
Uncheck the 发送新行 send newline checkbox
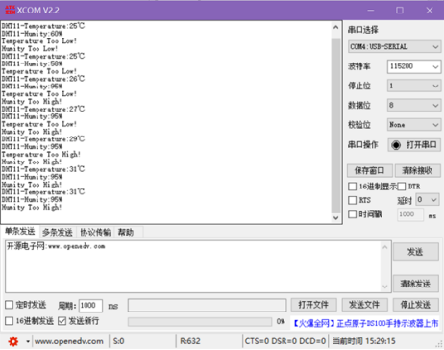click(62, 321)
